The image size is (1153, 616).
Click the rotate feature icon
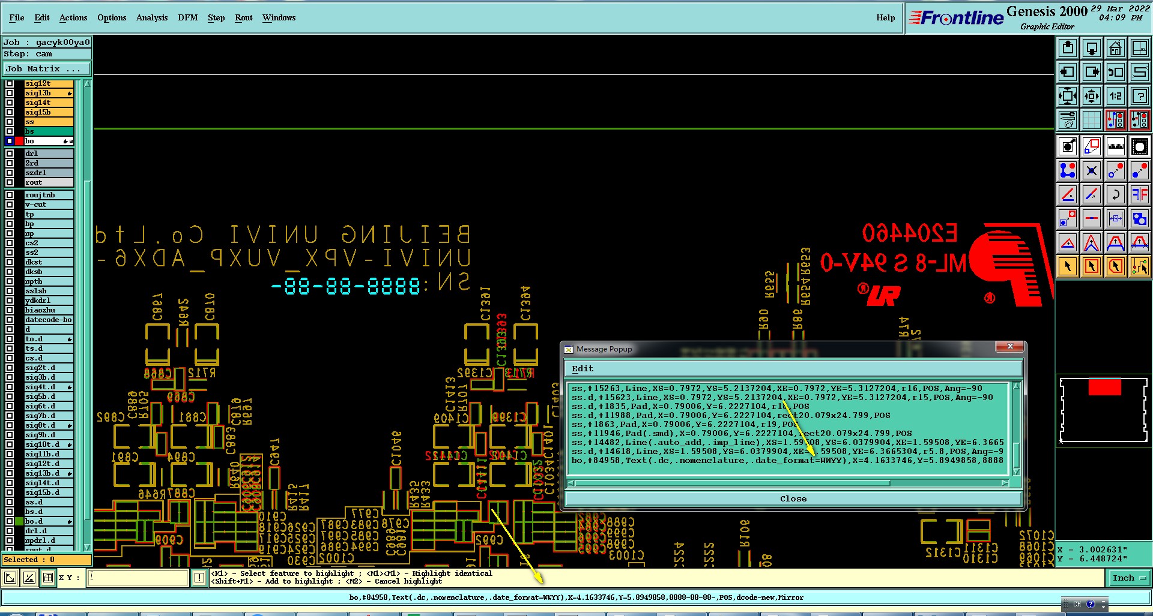[1115, 195]
